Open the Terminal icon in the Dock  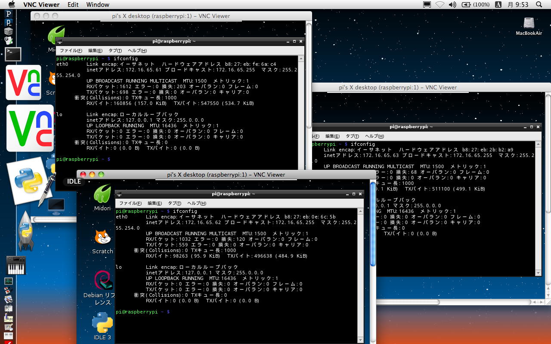[x=13, y=54]
